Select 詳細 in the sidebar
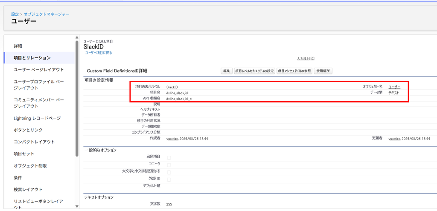The width and height of the screenshot is (437, 211). [x=18, y=46]
